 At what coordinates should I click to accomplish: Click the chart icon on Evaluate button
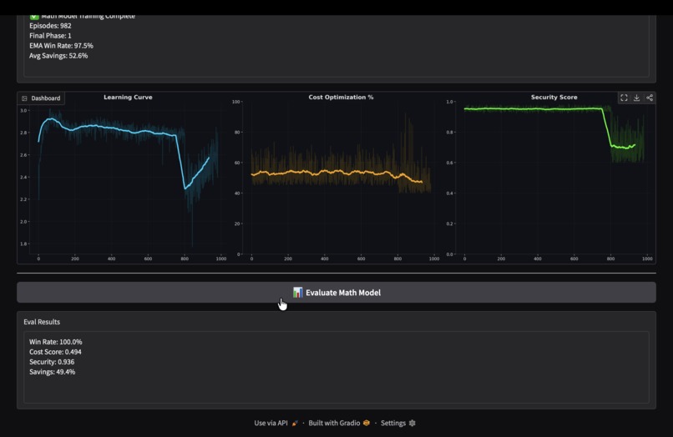(x=297, y=293)
